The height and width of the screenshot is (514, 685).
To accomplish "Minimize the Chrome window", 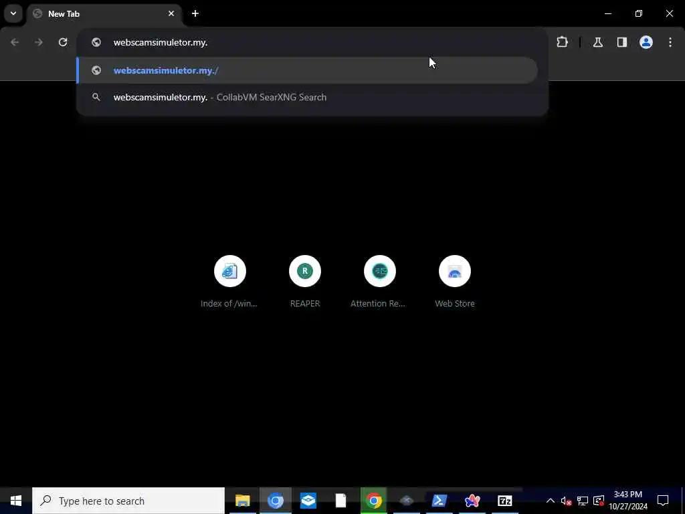I will click(x=608, y=13).
